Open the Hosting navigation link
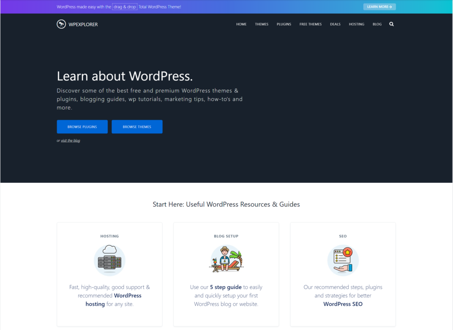The height and width of the screenshot is (330, 453). coord(357,24)
